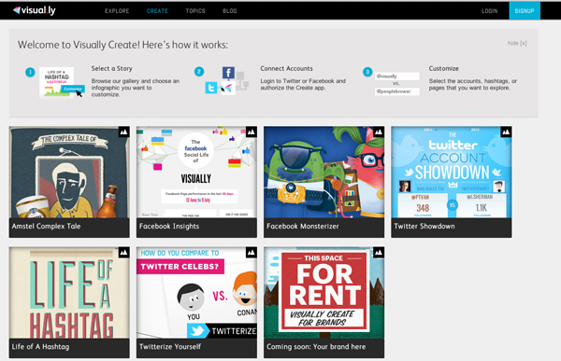
Task: Click the Life of A Hashtag caption
Action: click(x=40, y=346)
